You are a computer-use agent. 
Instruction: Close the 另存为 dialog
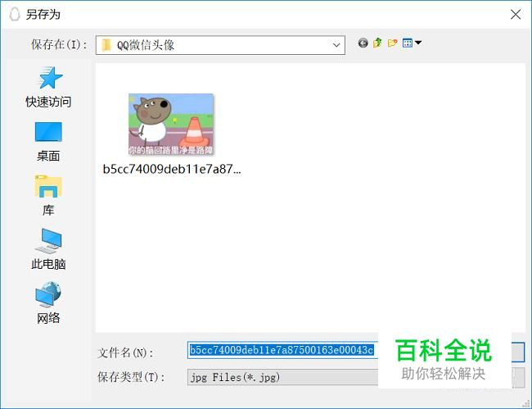(516, 14)
